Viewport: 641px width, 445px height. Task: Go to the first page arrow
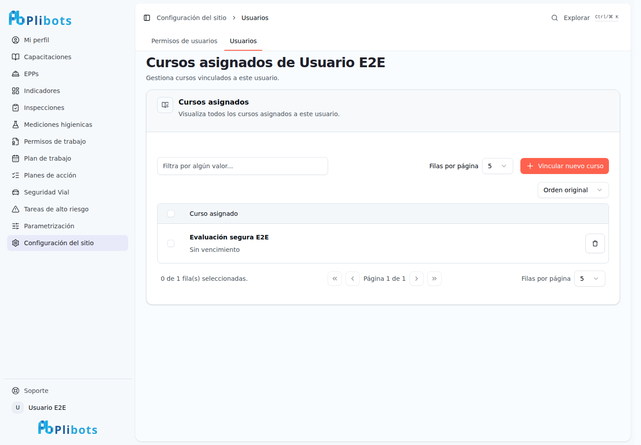335,279
